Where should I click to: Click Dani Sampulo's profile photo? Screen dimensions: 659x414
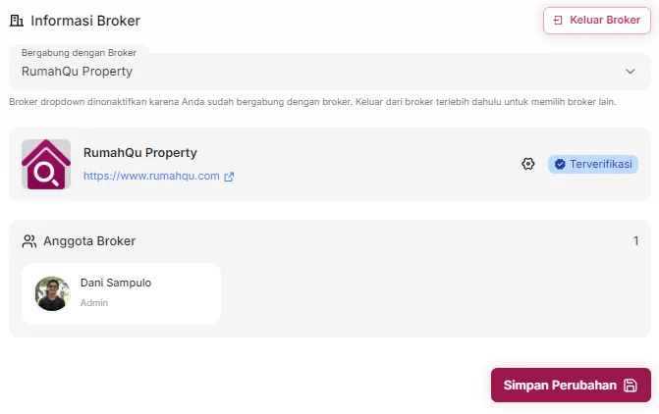(52, 293)
